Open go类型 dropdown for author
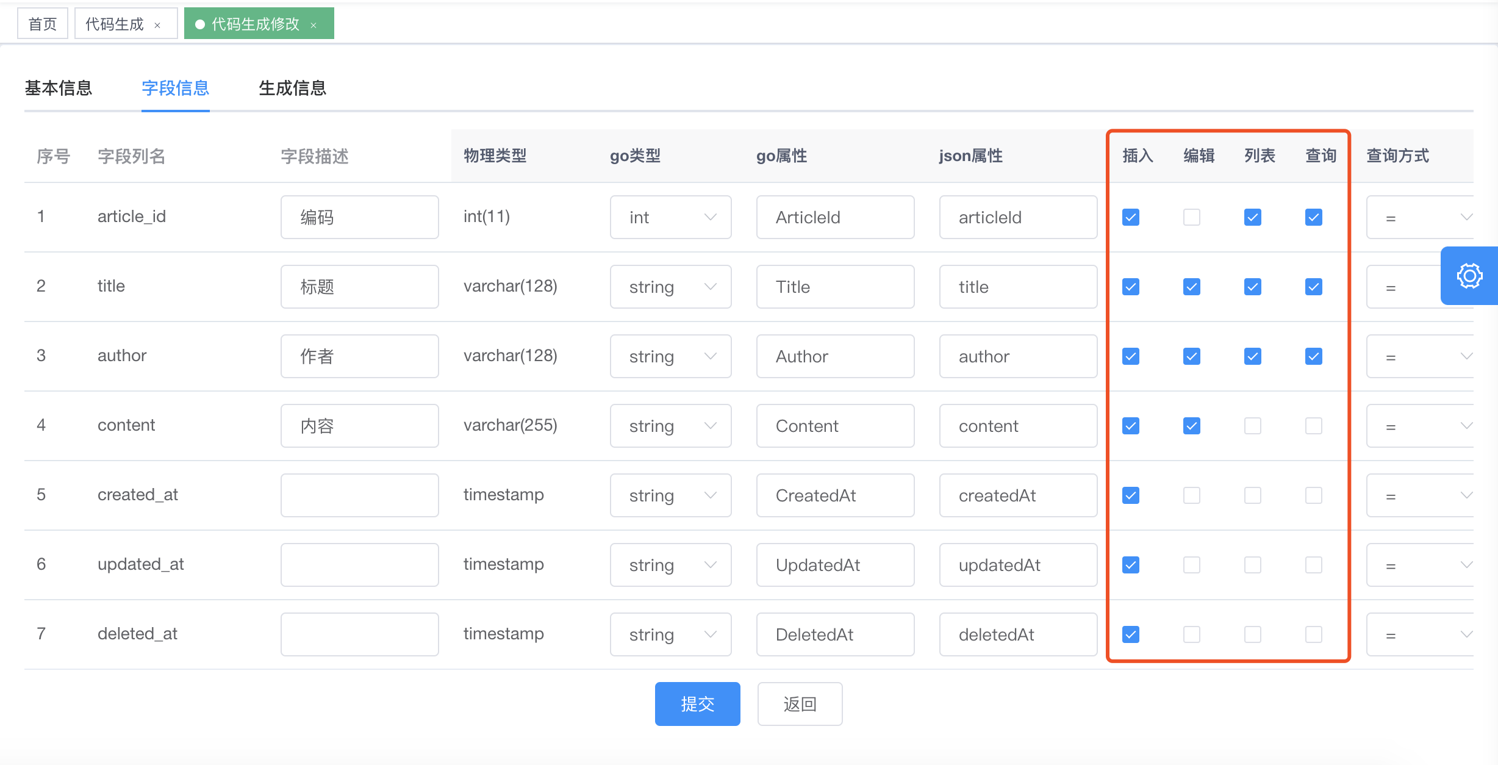Screen dimensions: 1498x765 (x=671, y=356)
